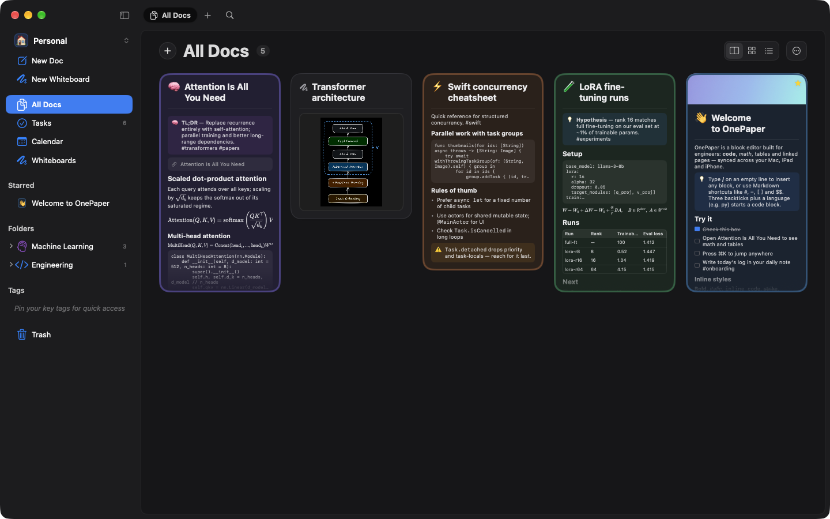Expand the Engineering folder chevron
Viewport: 830px width, 519px height.
(11, 265)
